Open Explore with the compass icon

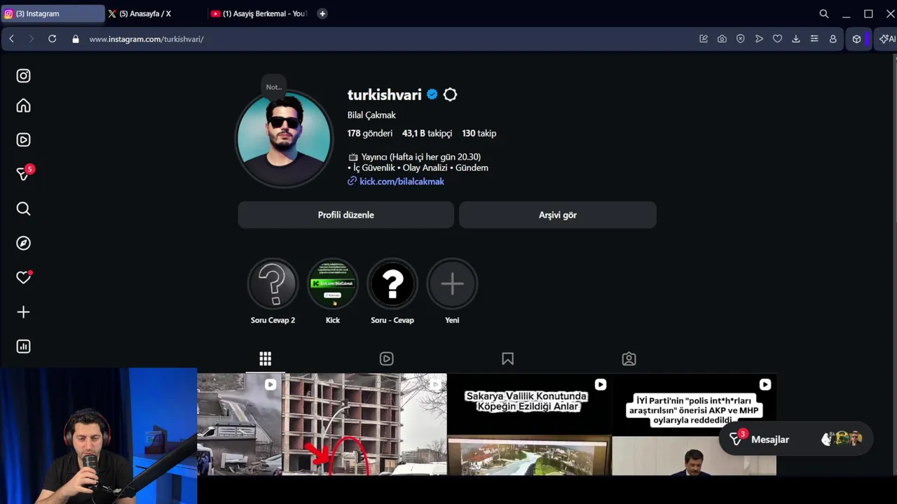23,243
